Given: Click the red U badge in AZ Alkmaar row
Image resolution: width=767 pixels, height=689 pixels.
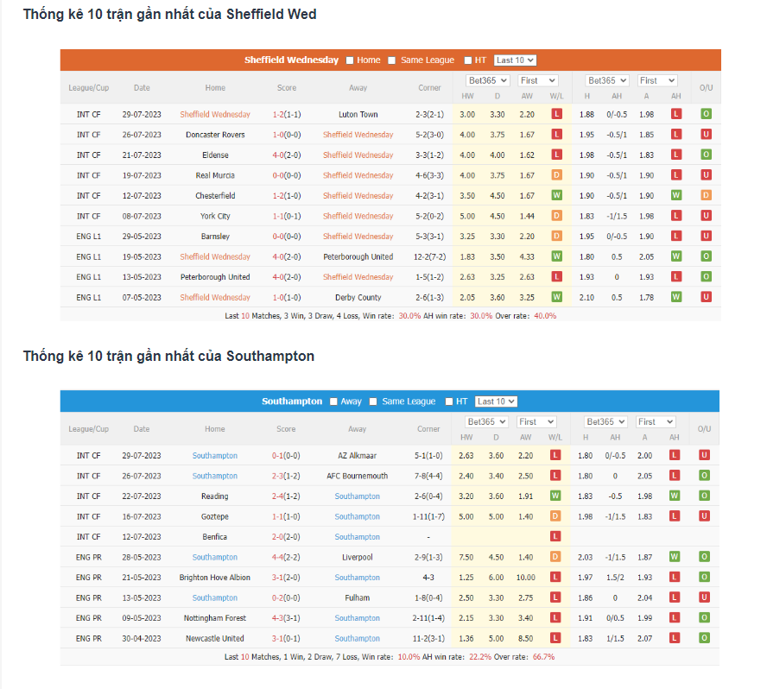Looking at the screenshot, I should coord(705,455).
